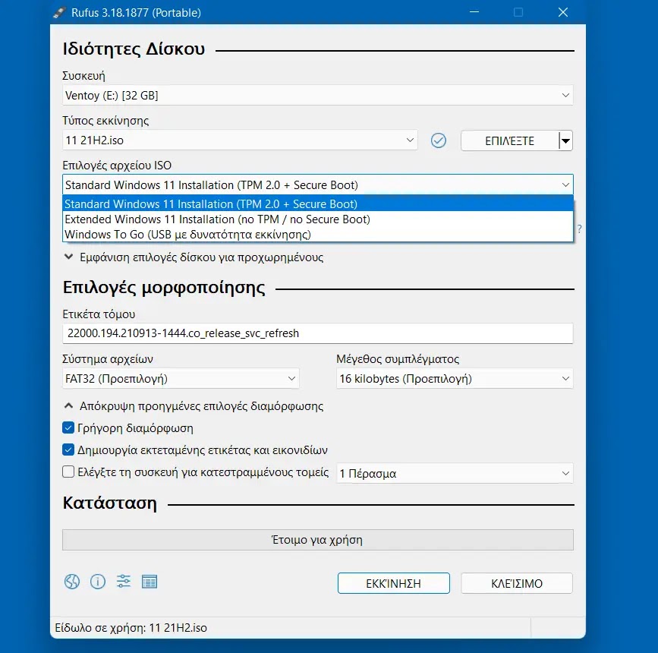The height and width of the screenshot is (653, 658).
Task: Toggle the Γρήγορη διαμόρφωση checkbox
Action: 68,428
